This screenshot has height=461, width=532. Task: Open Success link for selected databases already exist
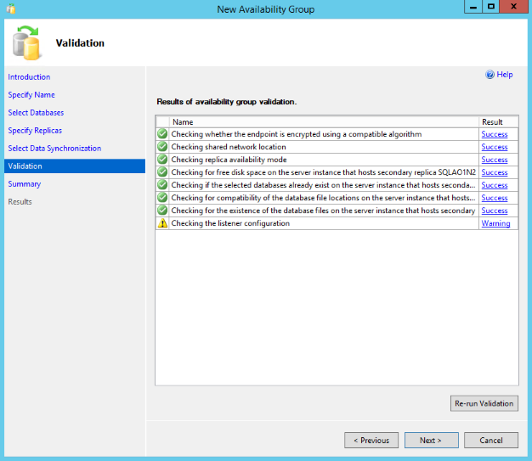[495, 185]
